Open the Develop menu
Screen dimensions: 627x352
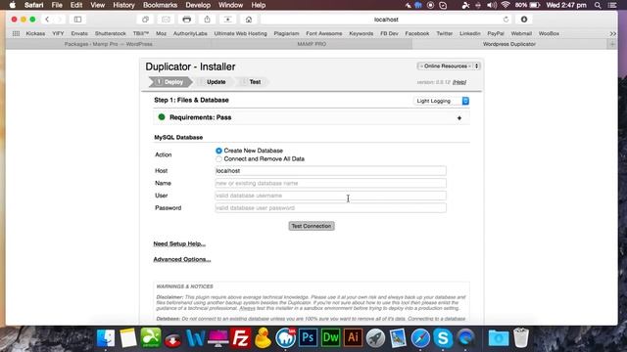[198, 5]
